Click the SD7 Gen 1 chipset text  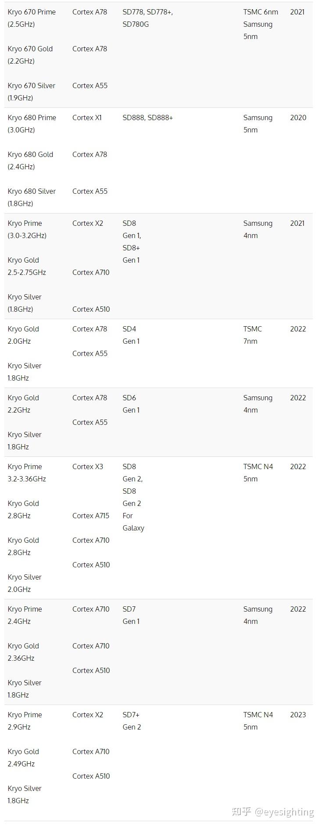click(131, 615)
